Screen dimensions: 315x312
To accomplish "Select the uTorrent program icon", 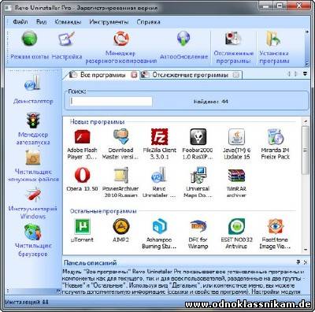I will click(x=82, y=226).
